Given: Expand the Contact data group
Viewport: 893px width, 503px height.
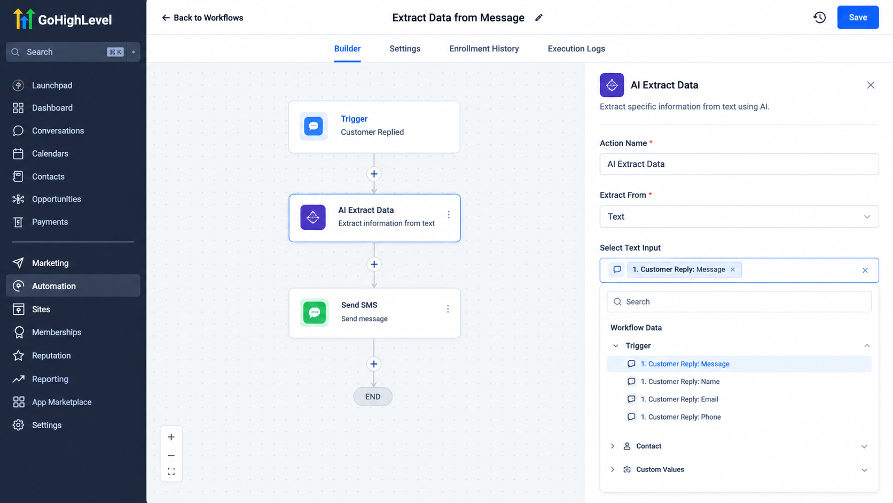Looking at the screenshot, I should pos(613,446).
